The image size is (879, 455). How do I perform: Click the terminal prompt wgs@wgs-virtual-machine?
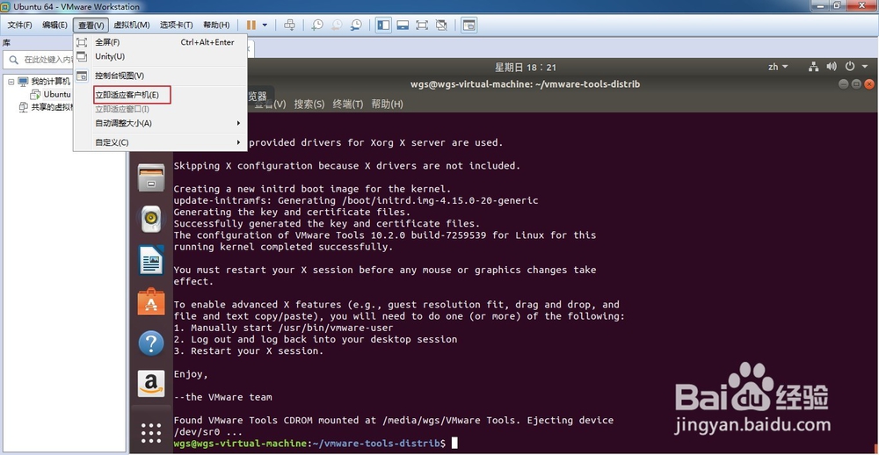point(241,444)
